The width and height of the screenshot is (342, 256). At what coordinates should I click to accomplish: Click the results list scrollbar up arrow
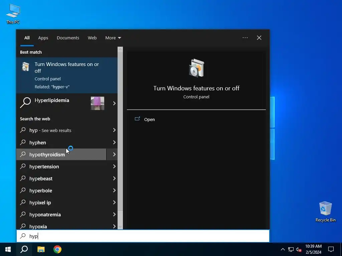click(x=120, y=49)
